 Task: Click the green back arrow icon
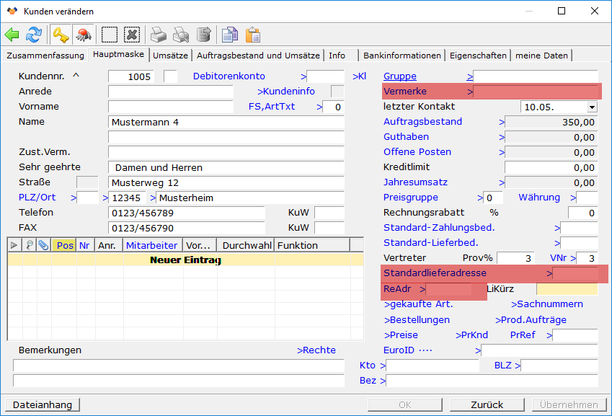coord(12,35)
